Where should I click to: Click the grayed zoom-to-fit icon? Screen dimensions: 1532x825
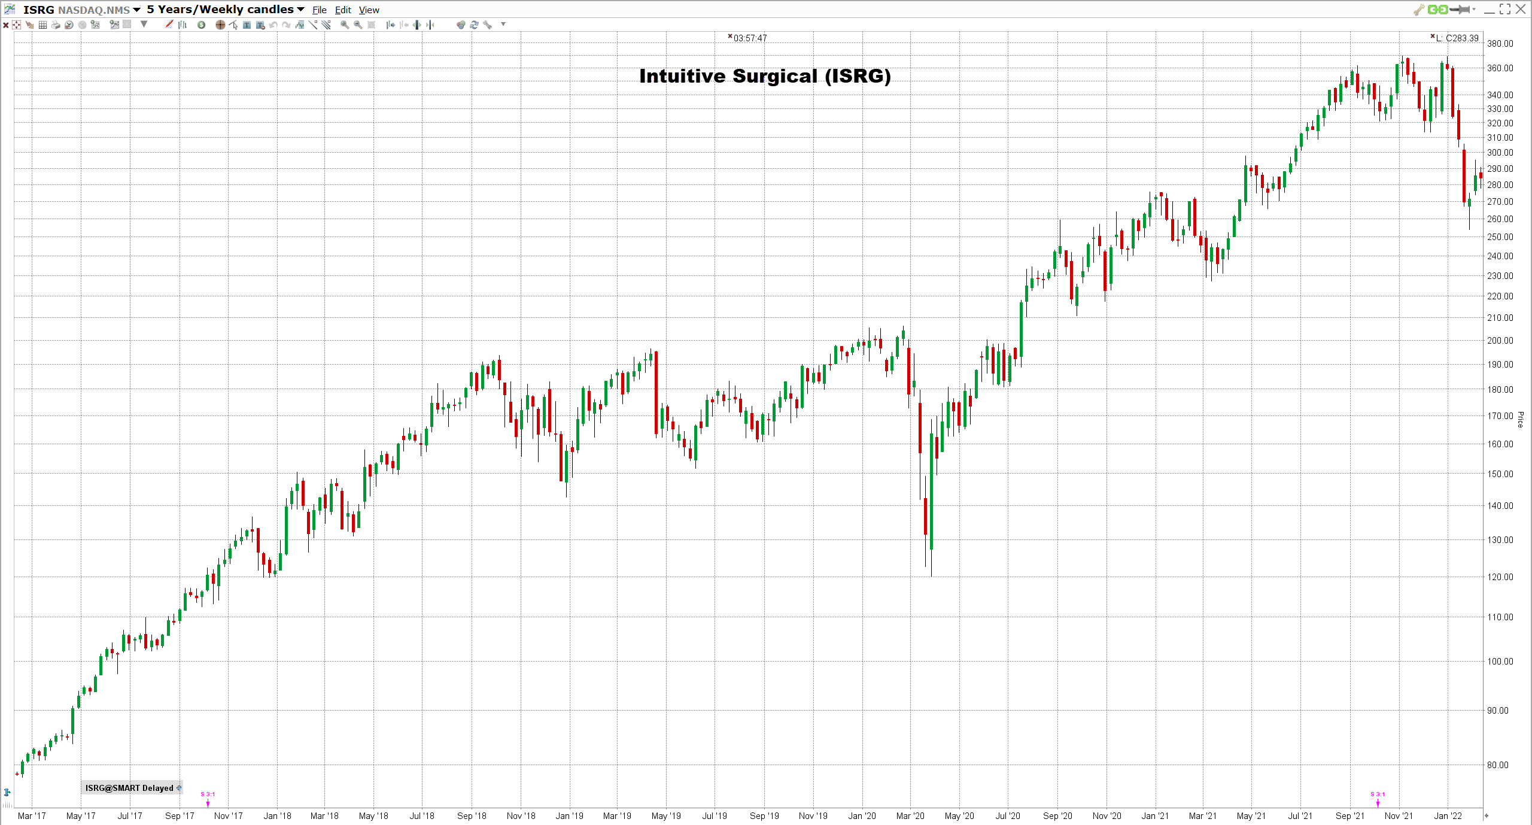click(x=371, y=25)
